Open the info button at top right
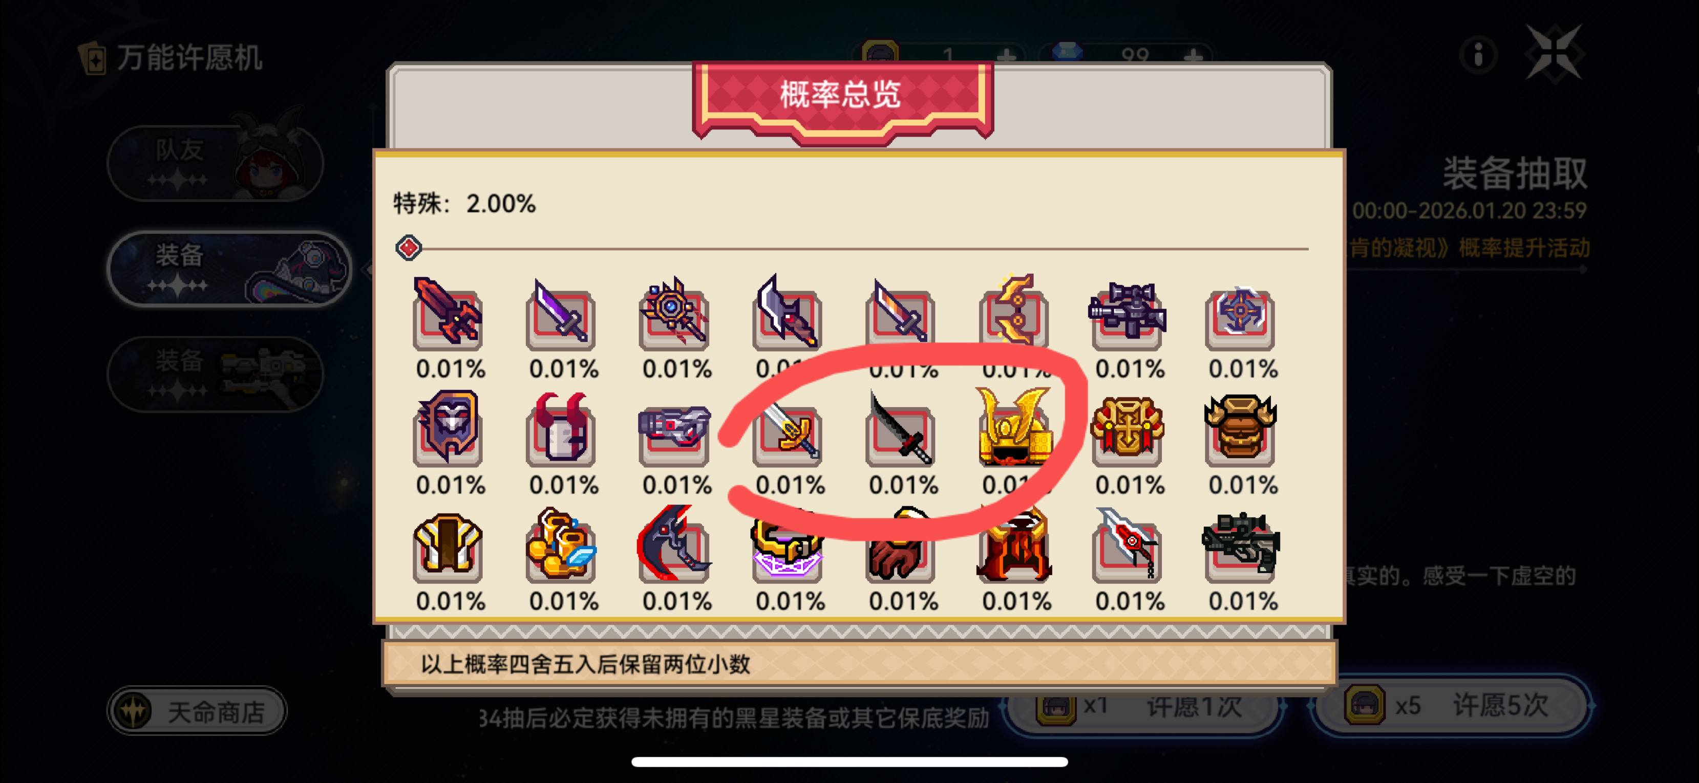 tap(1478, 55)
